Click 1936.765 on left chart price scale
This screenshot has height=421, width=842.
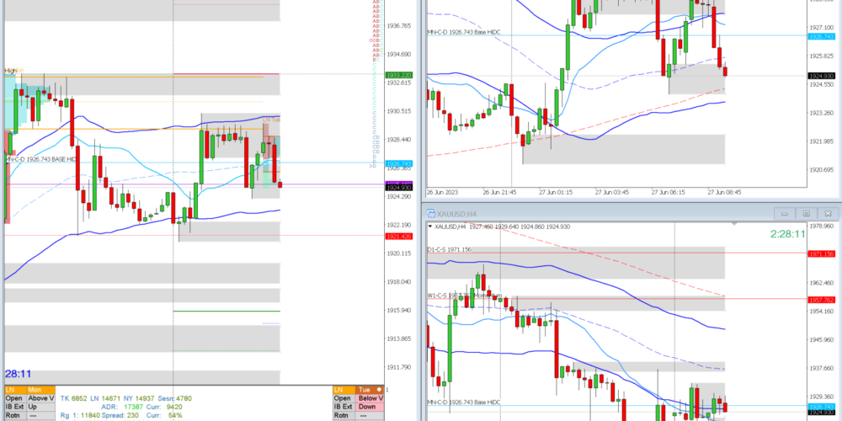(x=398, y=26)
